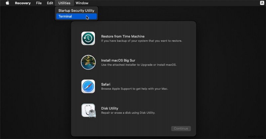Image resolution: width=266 pixels, height=139 pixels.
Task: Select Restore from Time Machine title
Action: tap(123, 36)
